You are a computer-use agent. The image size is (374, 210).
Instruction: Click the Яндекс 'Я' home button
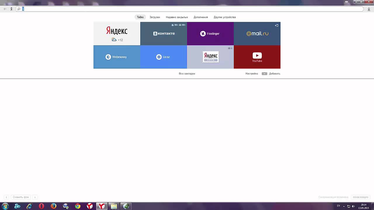click(11, 9)
